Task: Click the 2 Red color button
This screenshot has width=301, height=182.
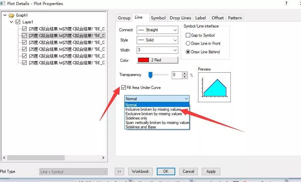Action: tap(157, 60)
